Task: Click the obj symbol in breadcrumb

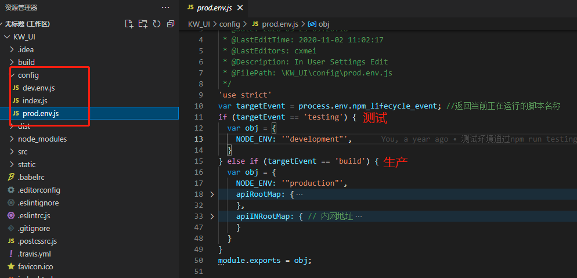Action: pyautogui.click(x=324, y=24)
